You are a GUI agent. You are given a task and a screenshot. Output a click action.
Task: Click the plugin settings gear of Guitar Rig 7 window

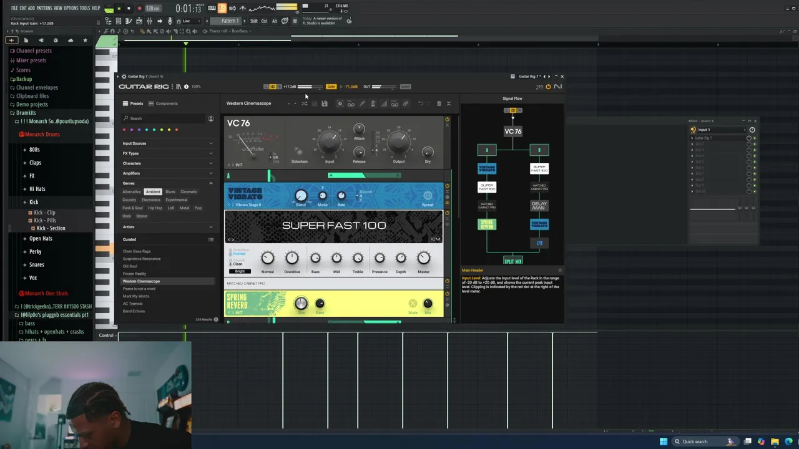[x=124, y=76]
